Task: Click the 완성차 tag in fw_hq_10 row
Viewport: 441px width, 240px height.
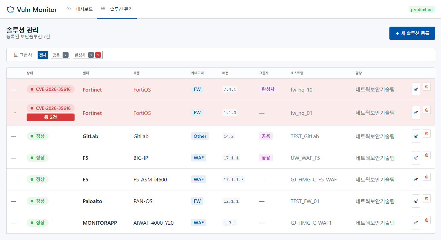Action: pos(268,89)
